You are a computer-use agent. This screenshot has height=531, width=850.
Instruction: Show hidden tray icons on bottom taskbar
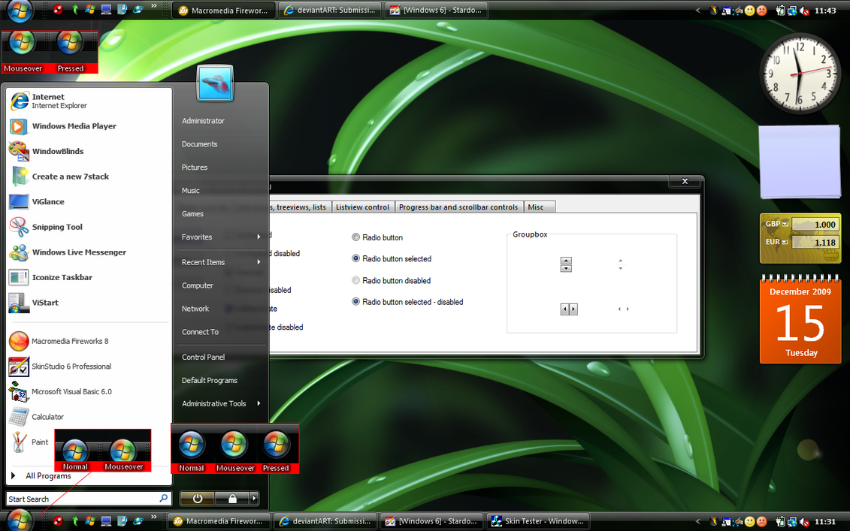pyautogui.click(x=697, y=521)
